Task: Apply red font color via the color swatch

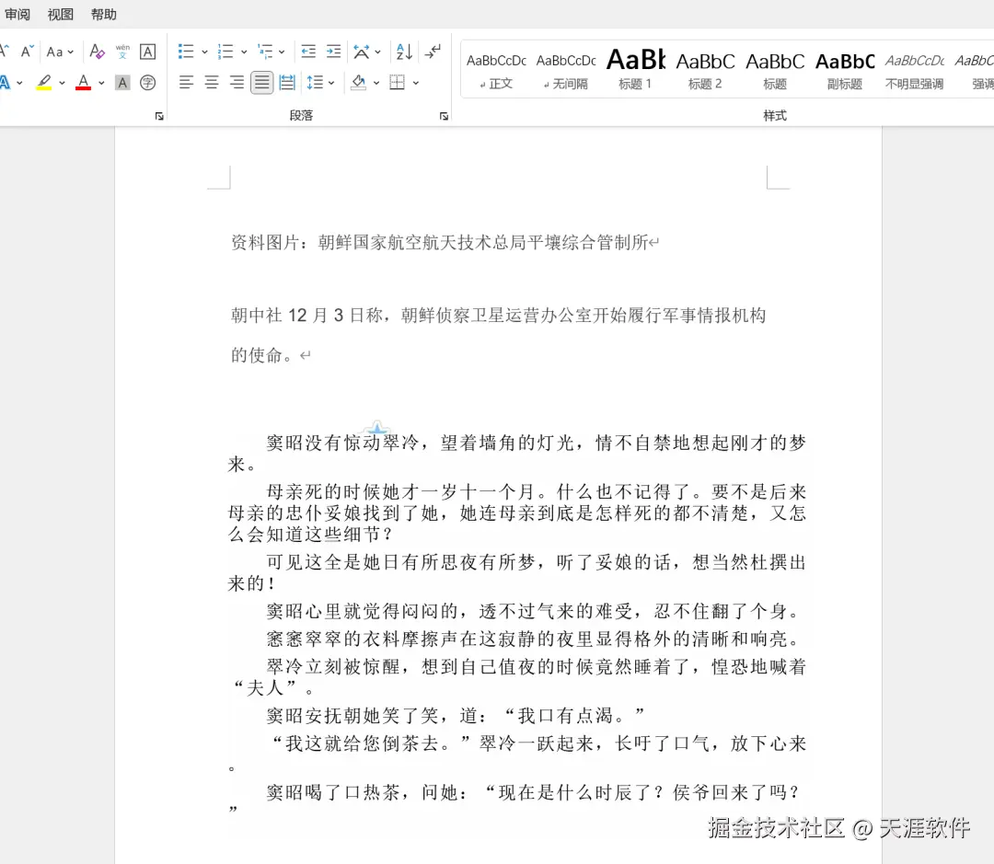Action: 83,83
